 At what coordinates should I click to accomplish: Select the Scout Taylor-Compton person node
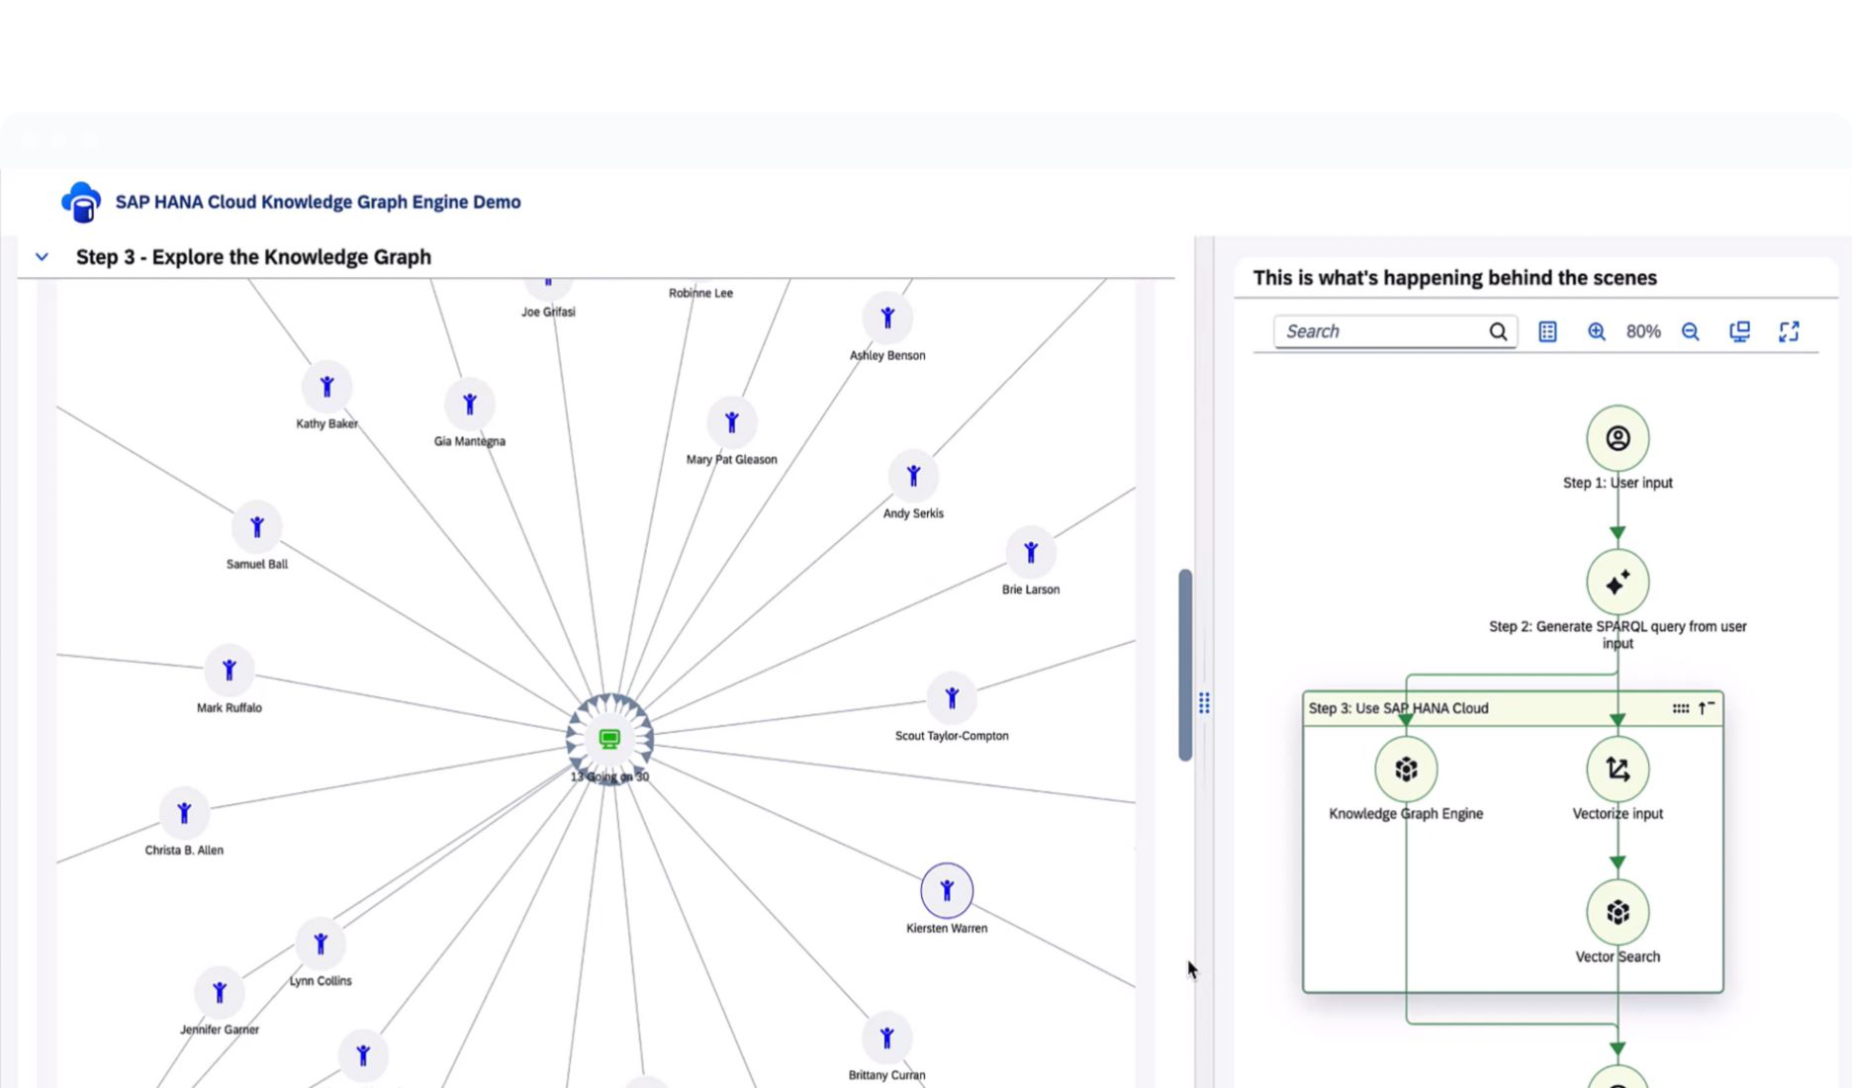point(952,698)
